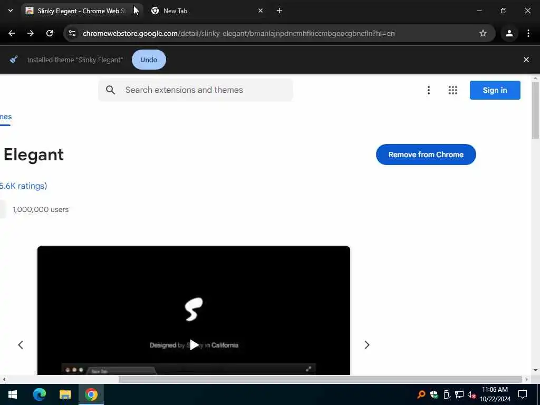Open Web Store more options menu

428,90
